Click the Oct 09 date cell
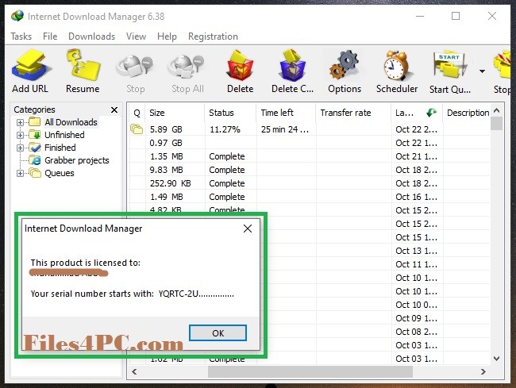 [416, 318]
